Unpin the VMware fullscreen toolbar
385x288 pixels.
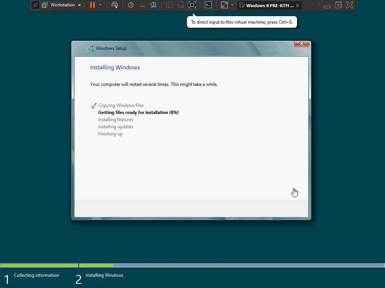pos(35,5)
